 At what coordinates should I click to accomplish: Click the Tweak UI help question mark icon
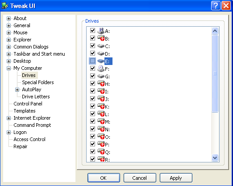pyautogui.click(x=216, y=6)
